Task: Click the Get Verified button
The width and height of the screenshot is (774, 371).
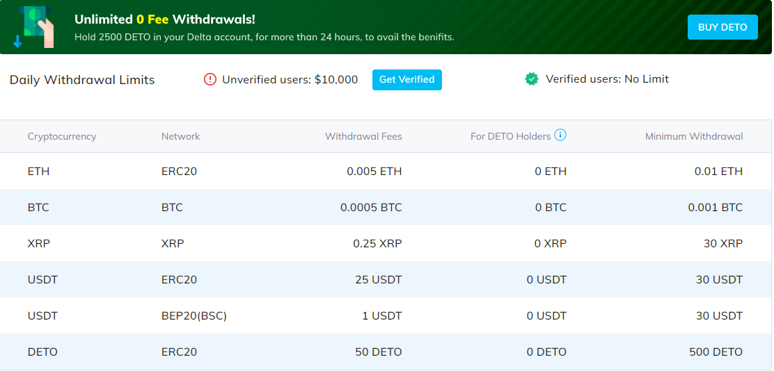Action: [406, 80]
